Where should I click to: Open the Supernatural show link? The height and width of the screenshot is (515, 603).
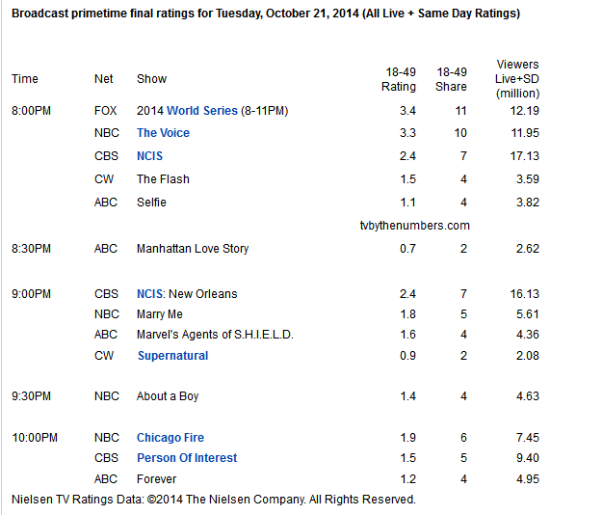(172, 356)
